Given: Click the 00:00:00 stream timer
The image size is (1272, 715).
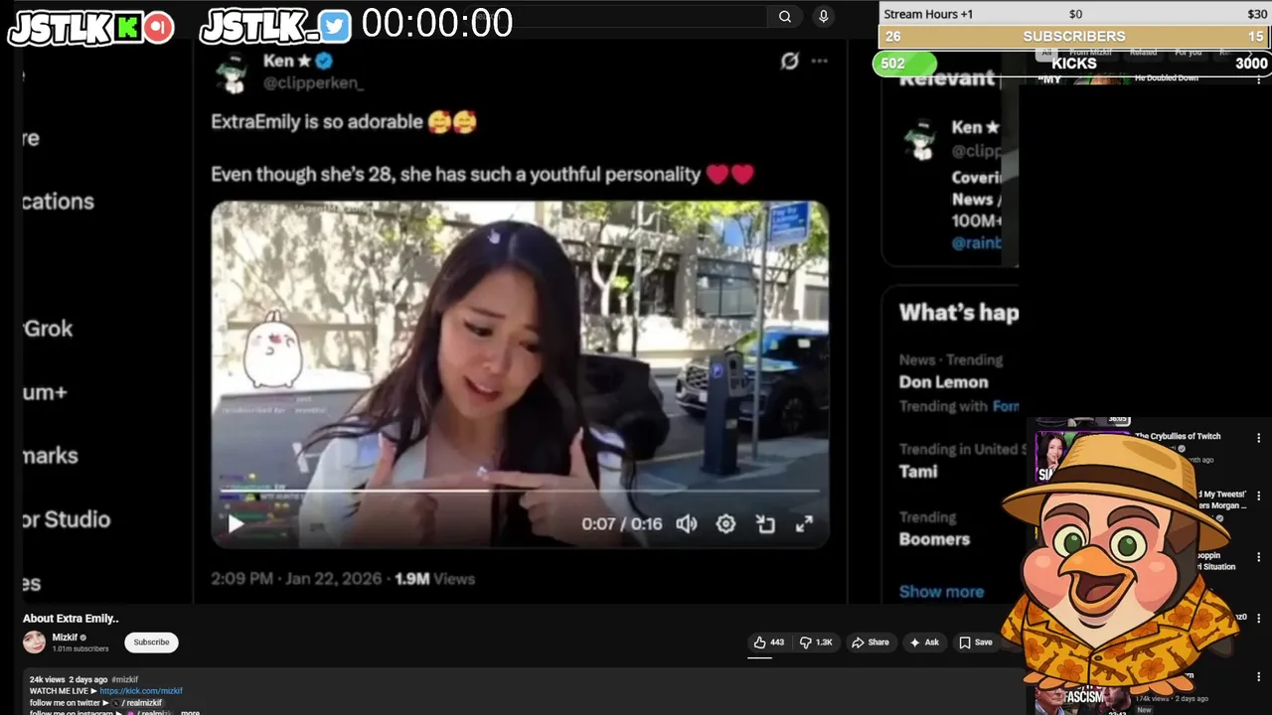Looking at the screenshot, I should tap(437, 23).
